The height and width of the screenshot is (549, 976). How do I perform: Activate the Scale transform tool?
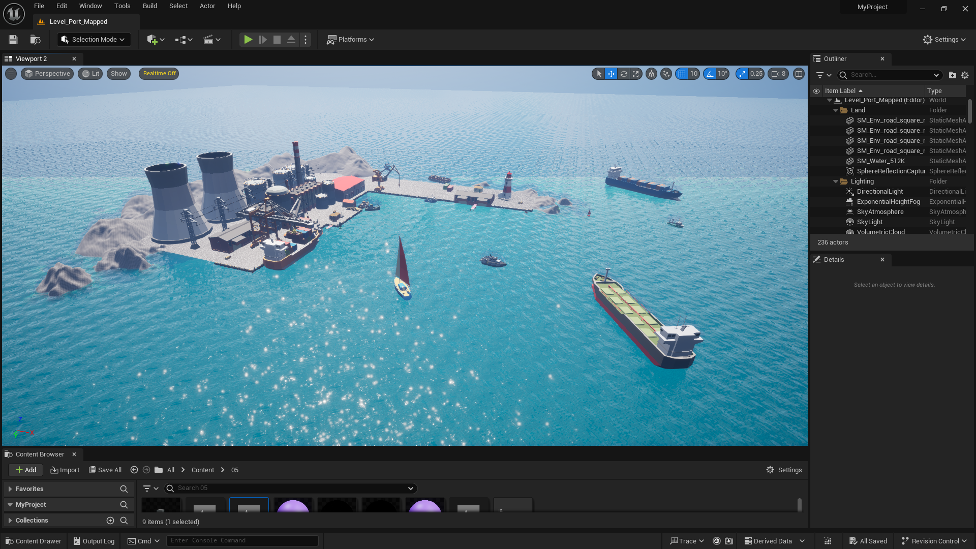point(636,74)
